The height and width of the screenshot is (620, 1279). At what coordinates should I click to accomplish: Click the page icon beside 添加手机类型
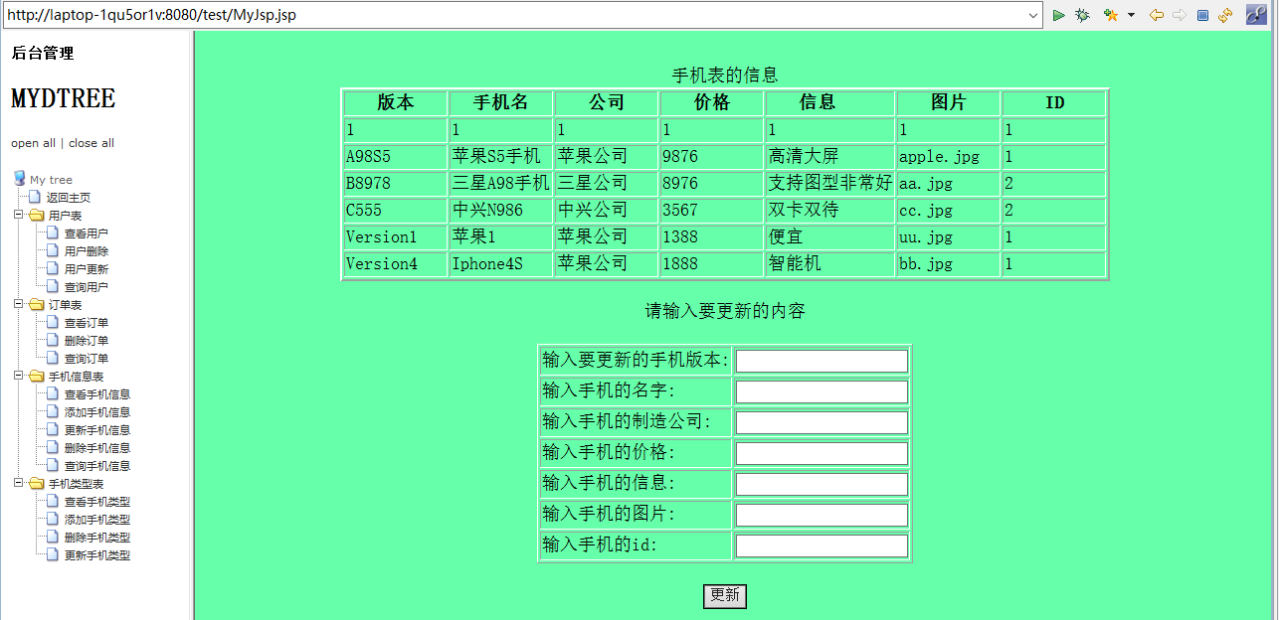53,520
